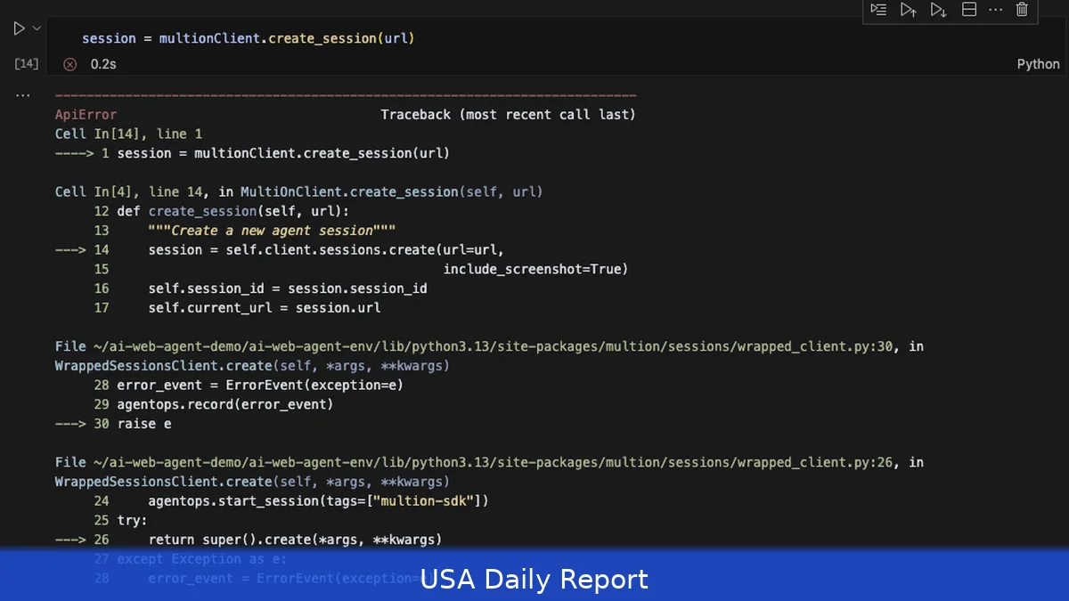Image resolution: width=1069 pixels, height=601 pixels.
Task: Click the execution error status icon
Action: click(x=69, y=63)
